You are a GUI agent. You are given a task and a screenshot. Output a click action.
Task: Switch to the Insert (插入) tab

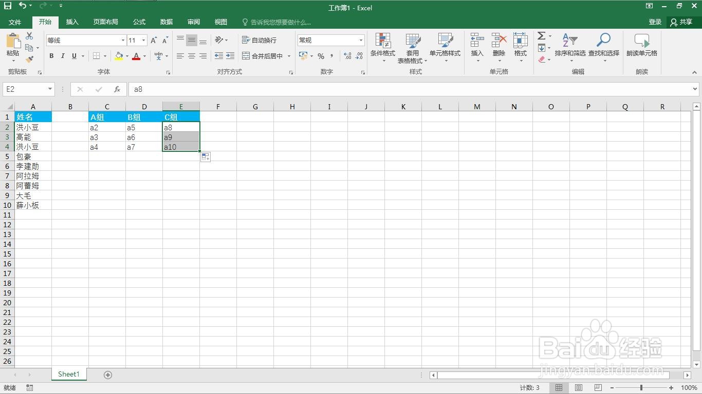click(x=72, y=22)
